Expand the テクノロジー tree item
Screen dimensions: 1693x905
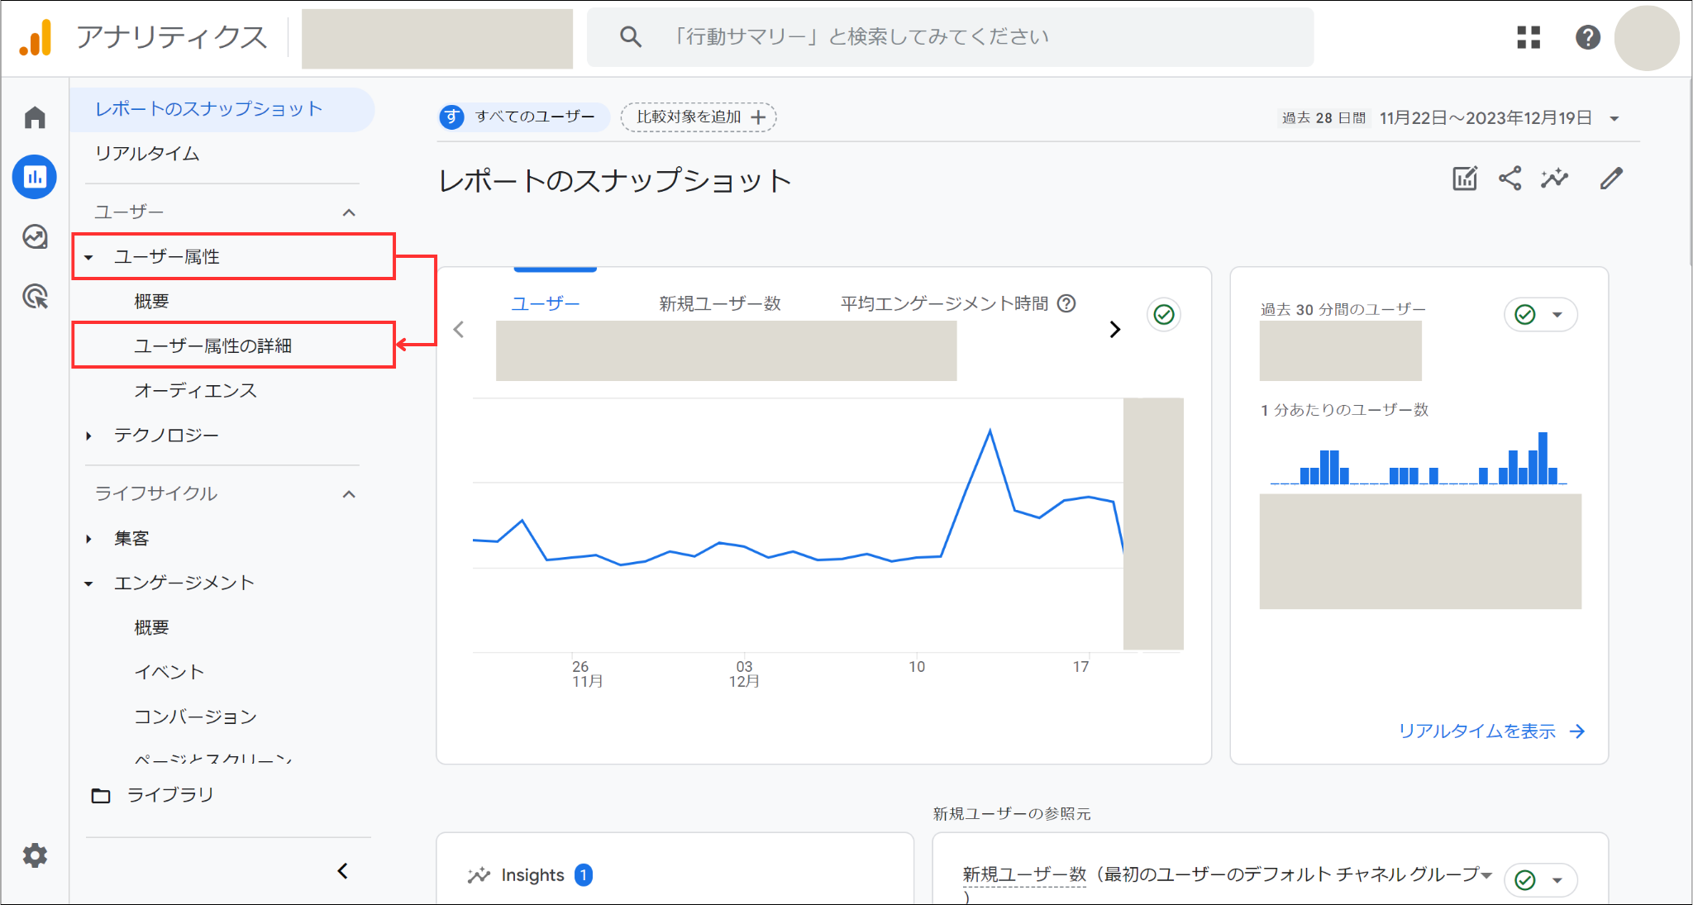[88, 436]
